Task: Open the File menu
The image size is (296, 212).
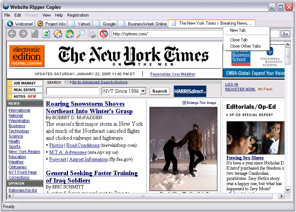Action: 7,15
